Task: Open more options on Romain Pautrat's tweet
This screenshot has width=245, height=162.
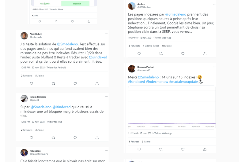Action: 214,67
